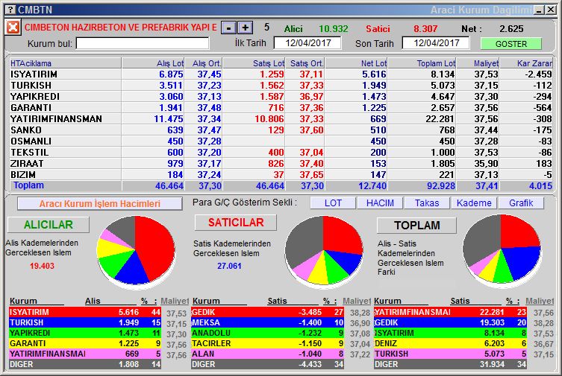The height and width of the screenshot is (376, 562).
Task: Select the BIZIM row in the table
Action: click(x=281, y=174)
